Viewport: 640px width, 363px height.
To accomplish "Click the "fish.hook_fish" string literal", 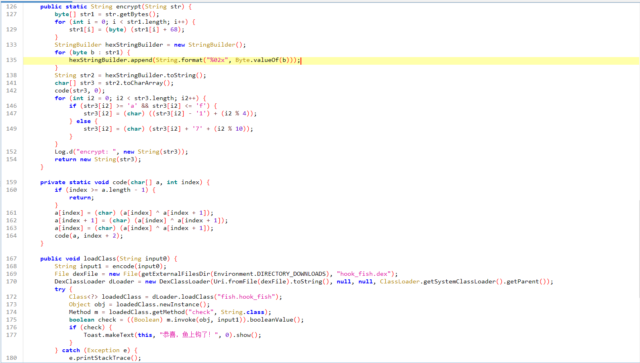I will coord(247,297).
